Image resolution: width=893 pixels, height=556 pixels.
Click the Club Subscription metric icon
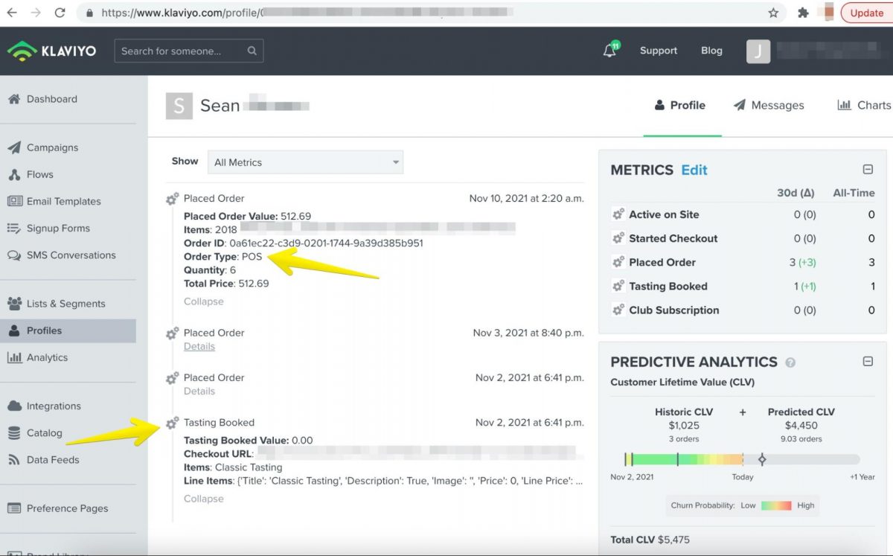pos(618,310)
